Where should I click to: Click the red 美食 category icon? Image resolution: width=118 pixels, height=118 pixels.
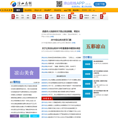pos(69,17)
